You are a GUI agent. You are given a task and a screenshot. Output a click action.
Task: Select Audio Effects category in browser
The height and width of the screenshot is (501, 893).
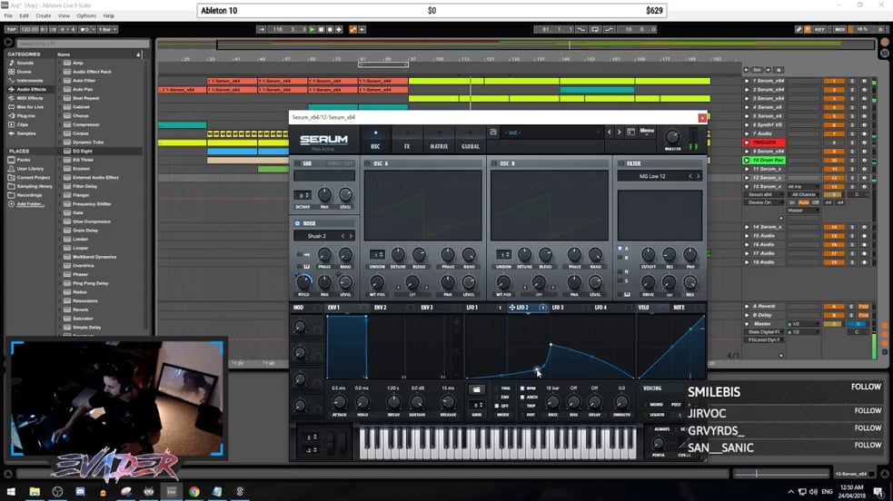[x=31, y=89]
